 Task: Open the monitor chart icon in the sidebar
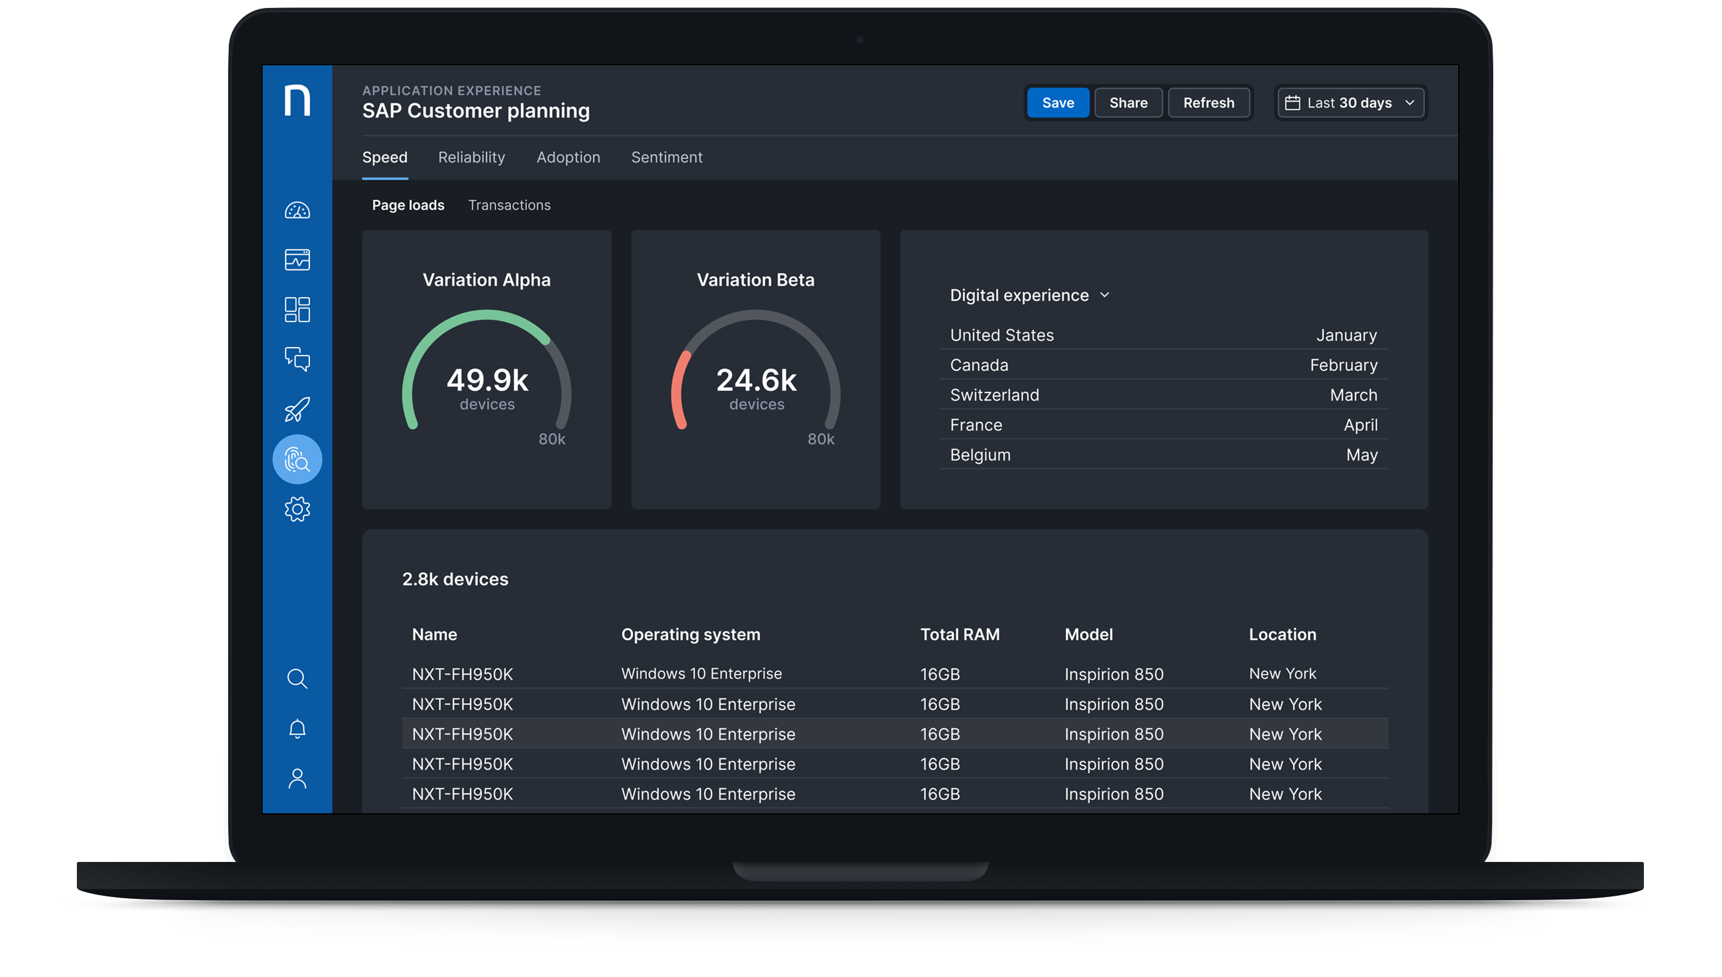click(x=297, y=260)
